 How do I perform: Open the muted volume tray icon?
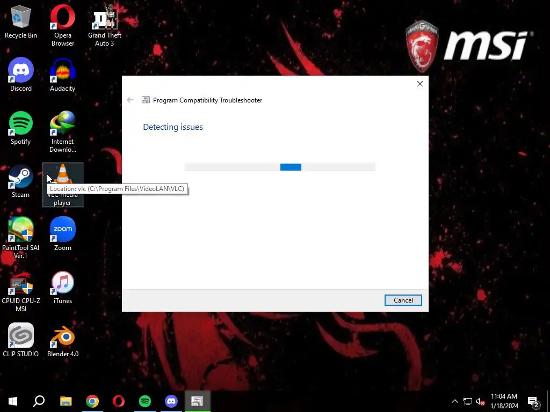click(480, 401)
